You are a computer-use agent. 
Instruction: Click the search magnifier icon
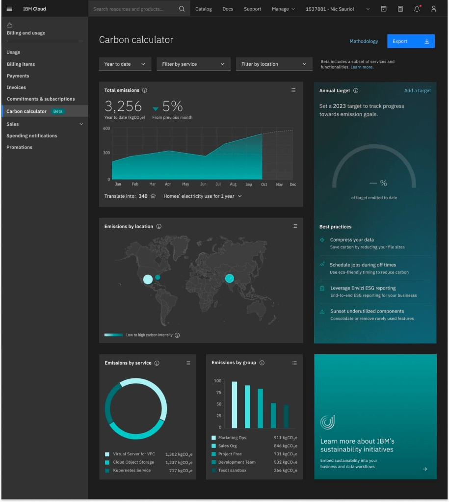(182, 9)
